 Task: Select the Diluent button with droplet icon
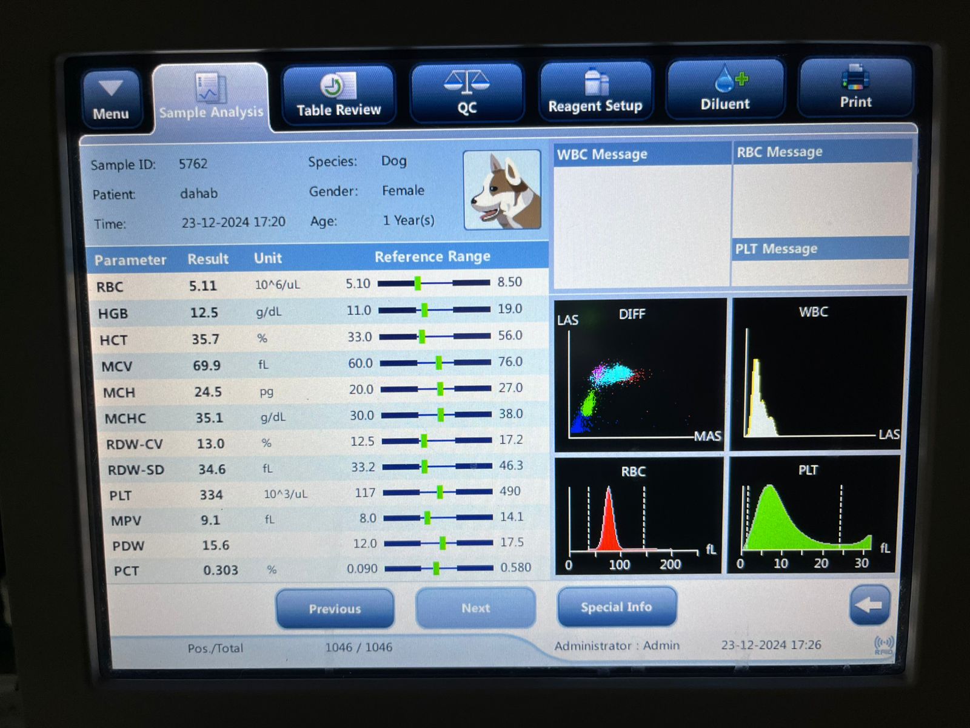pyautogui.click(x=725, y=89)
